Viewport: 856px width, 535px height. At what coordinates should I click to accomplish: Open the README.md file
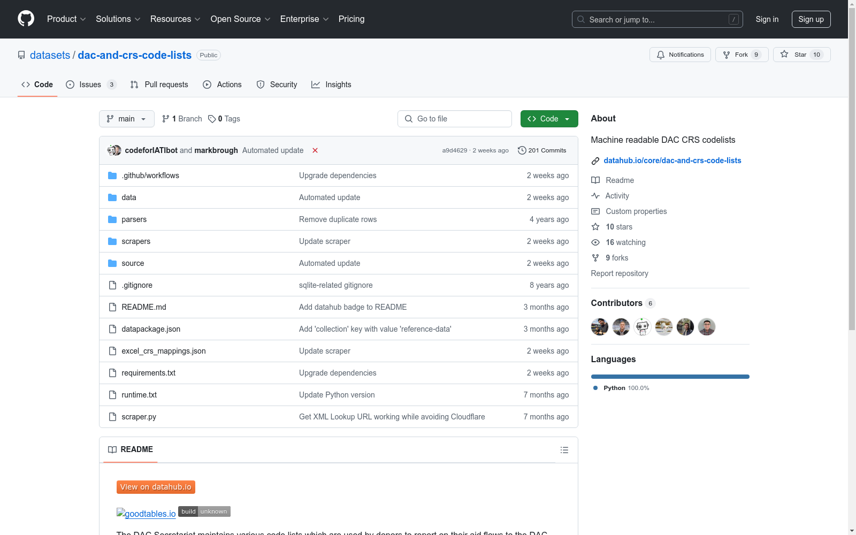point(144,307)
